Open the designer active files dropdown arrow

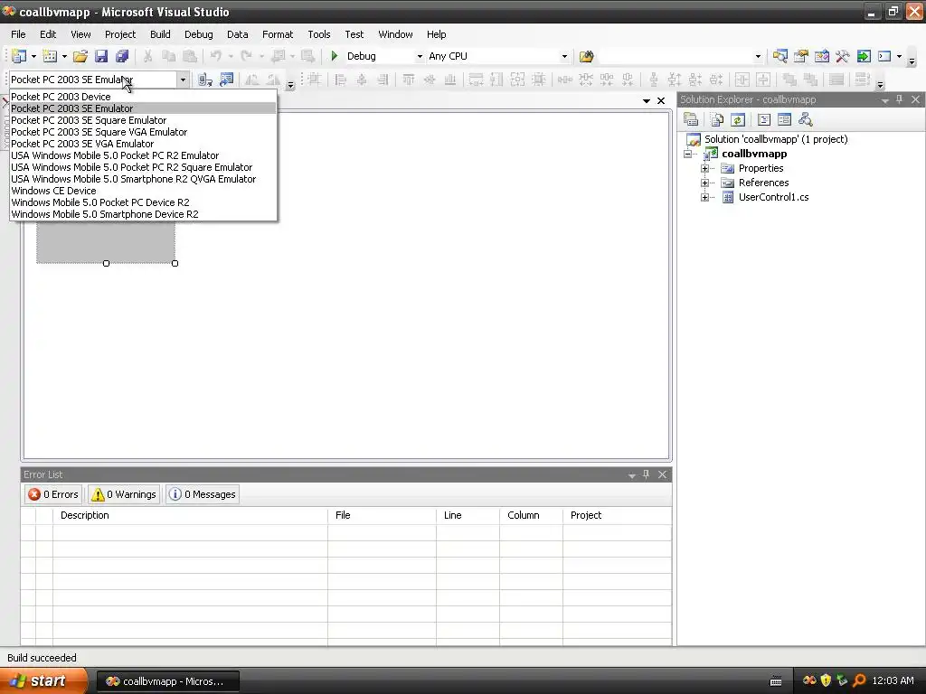[x=646, y=101]
